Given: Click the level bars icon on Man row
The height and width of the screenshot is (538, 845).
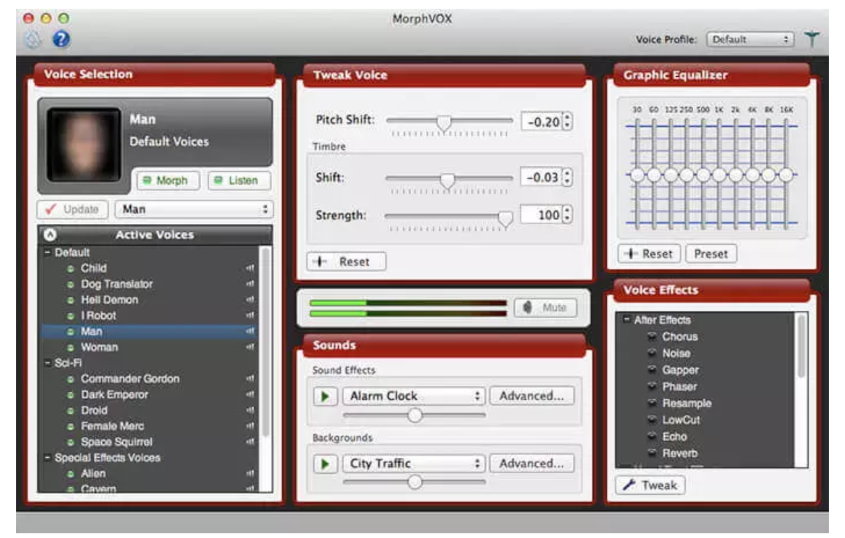Looking at the screenshot, I should click(x=251, y=332).
